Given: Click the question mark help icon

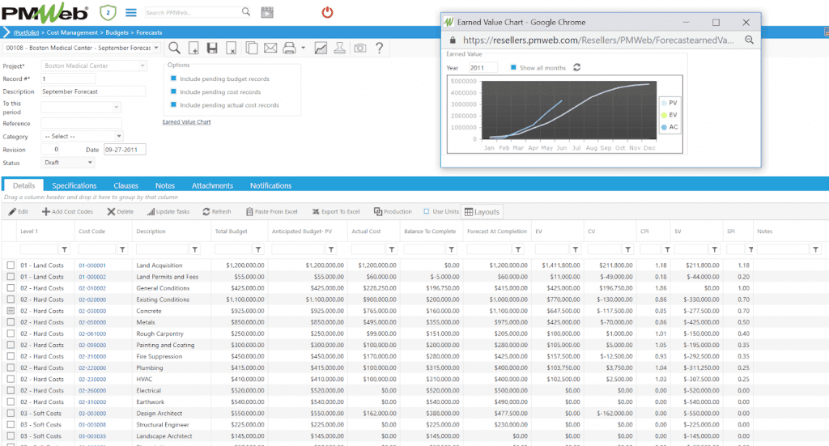Looking at the screenshot, I should pyautogui.click(x=379, y=49).
